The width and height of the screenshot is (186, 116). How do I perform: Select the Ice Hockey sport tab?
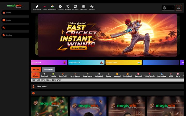tap(162, 75)
